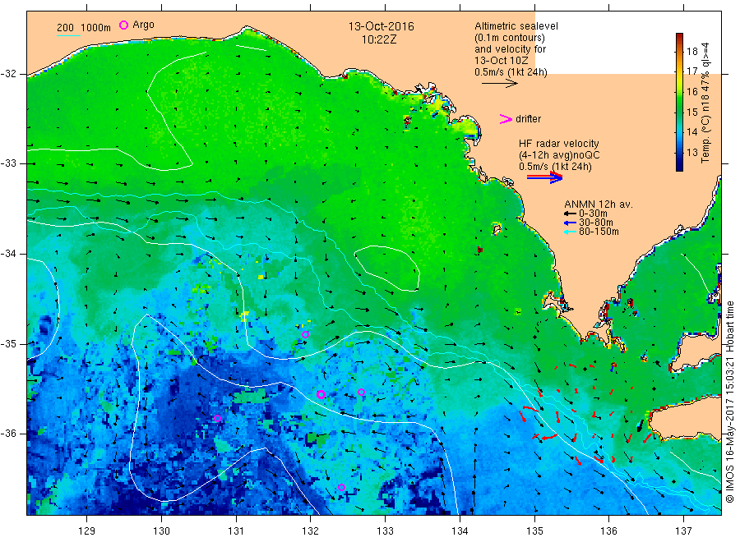Click the 14 label on the temperature scale

point(691,132)
